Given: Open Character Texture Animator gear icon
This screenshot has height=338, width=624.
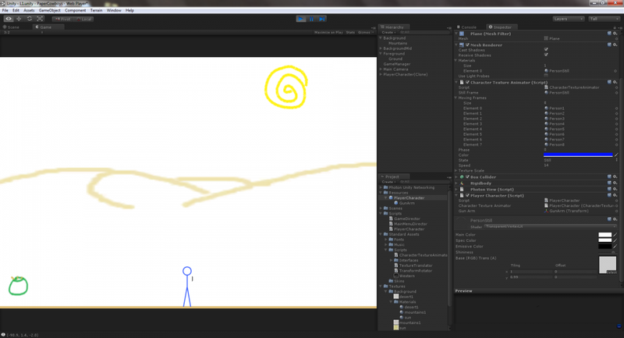Looking at the screenshot, I should [x=615, y=82].
